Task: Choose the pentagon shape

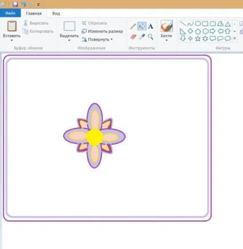Action: pos(198,31)
